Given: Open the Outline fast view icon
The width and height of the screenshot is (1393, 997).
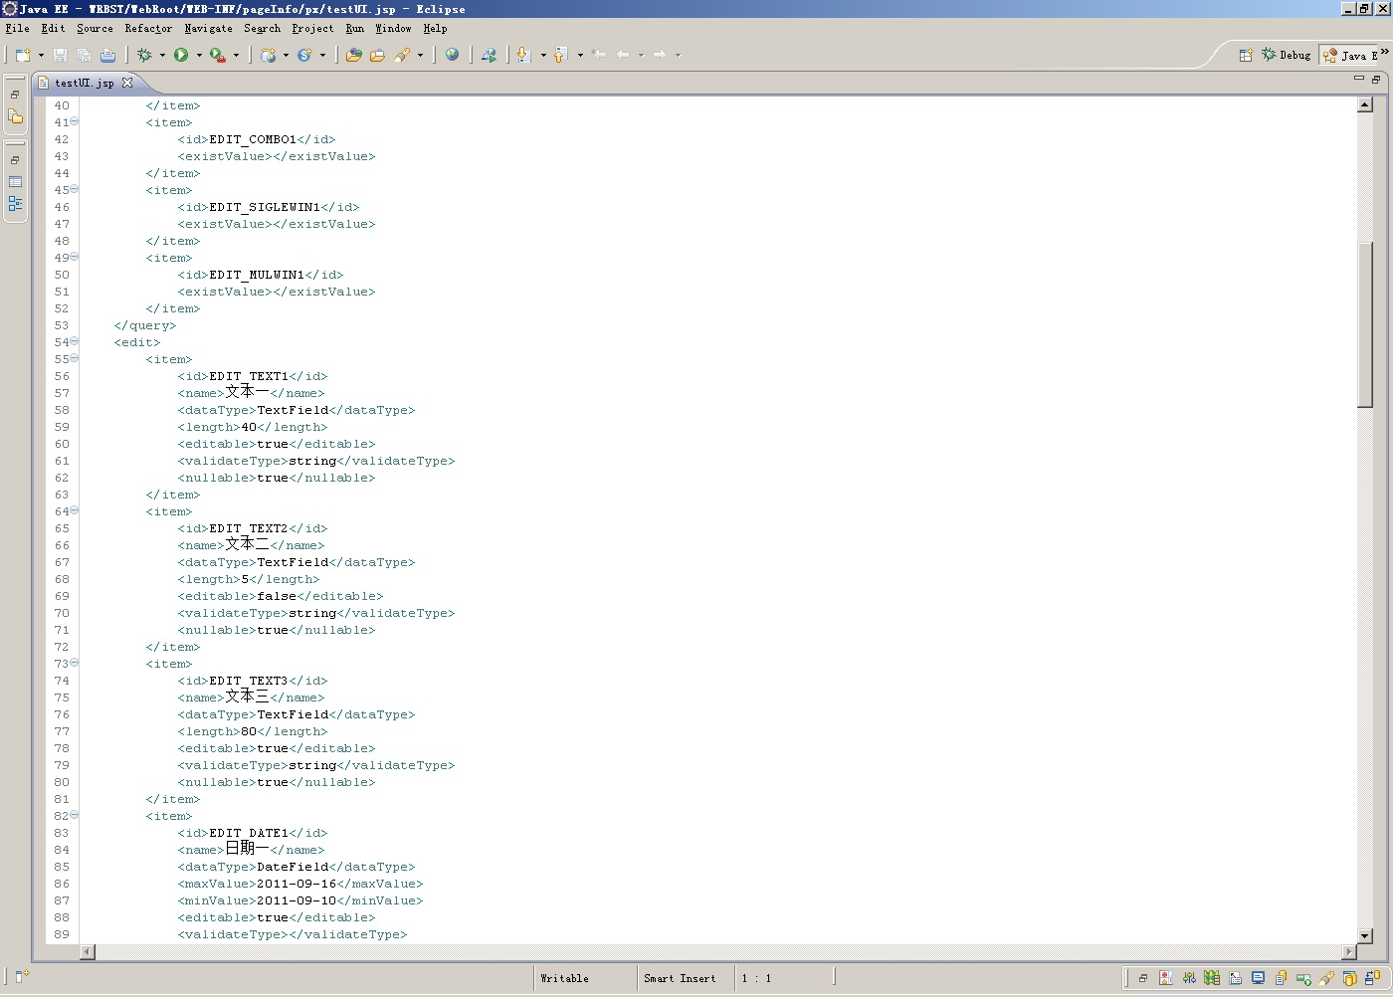Looking at the screenshot, I should pos(15,204).
